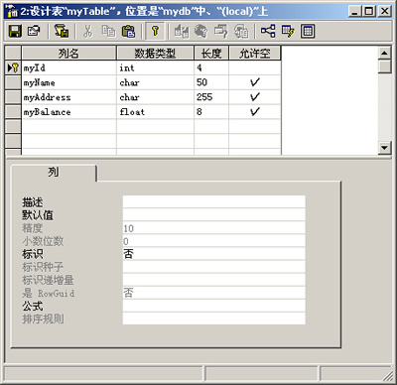Click the 'myBalance' column name cell

[x=68, y=112]
